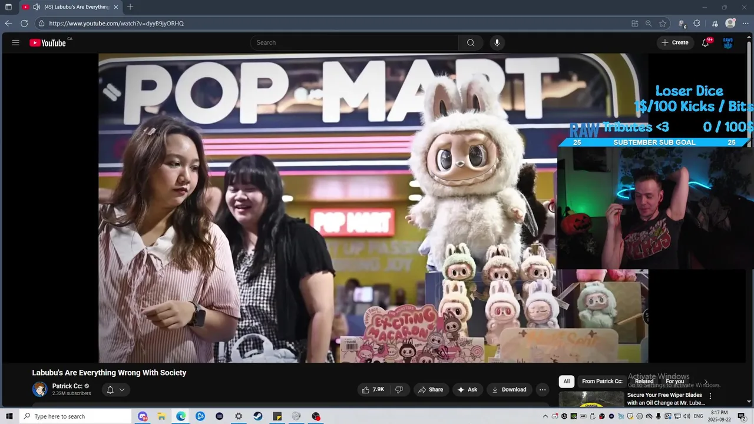754x424 pixels.
Task: Open the install app icon in address bar
Action: tap(634, 24)
